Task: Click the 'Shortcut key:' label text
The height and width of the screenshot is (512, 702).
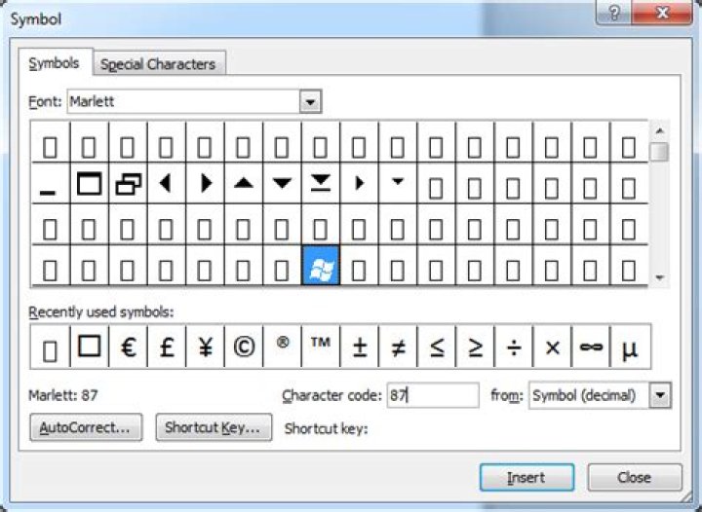Action: (326, 428)
